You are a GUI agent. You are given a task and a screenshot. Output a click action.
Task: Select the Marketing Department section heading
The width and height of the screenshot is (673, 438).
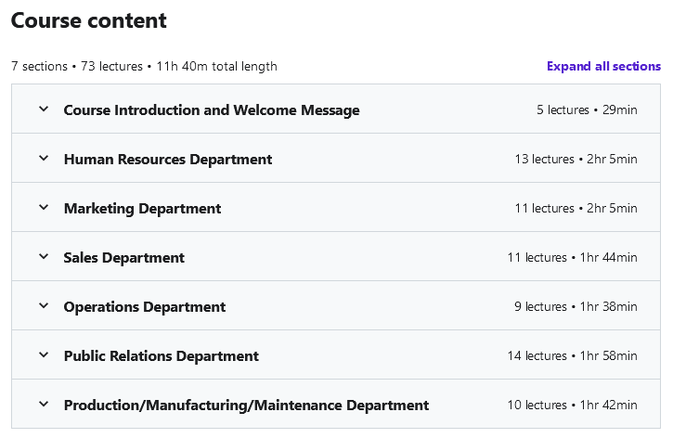click(143, 209)
